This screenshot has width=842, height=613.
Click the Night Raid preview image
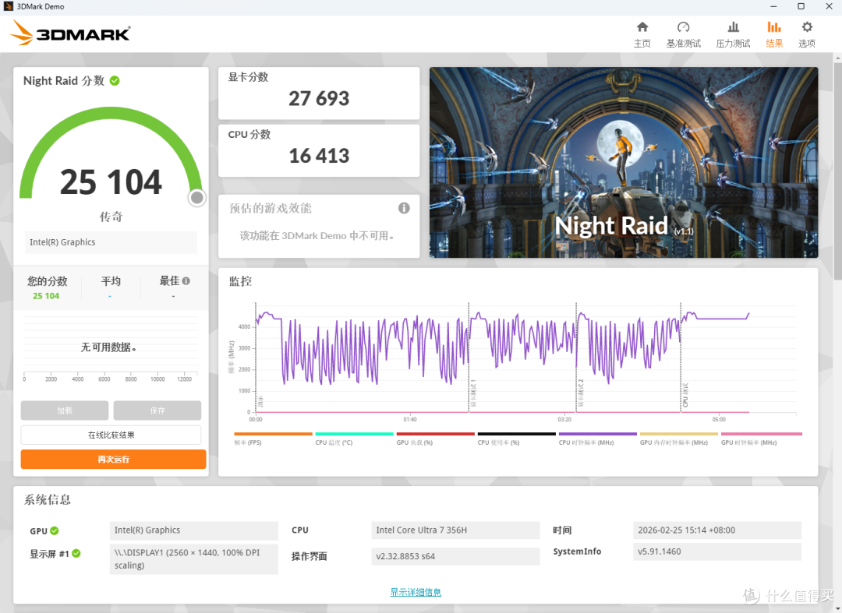pyautogui.click(x=624, y=163)
